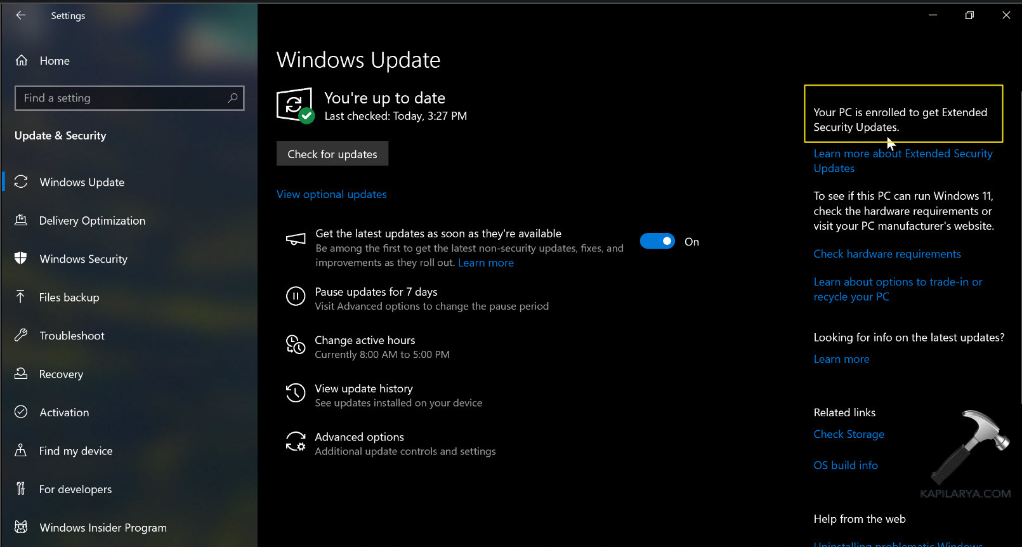Open View optional updates link
The width and height of the screenshot is (1022, 547).
(331, 194)
